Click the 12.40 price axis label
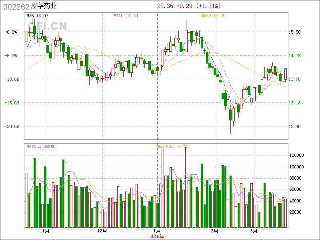320x240 pixels. click(295, 126)
